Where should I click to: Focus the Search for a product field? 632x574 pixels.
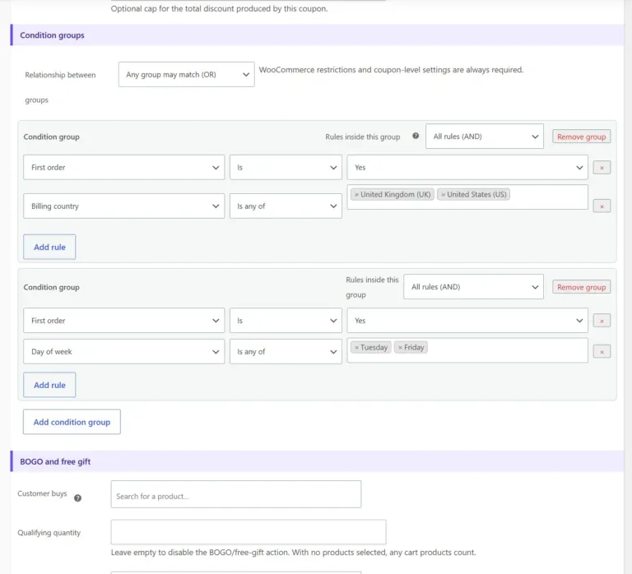(x=236, y=494)
